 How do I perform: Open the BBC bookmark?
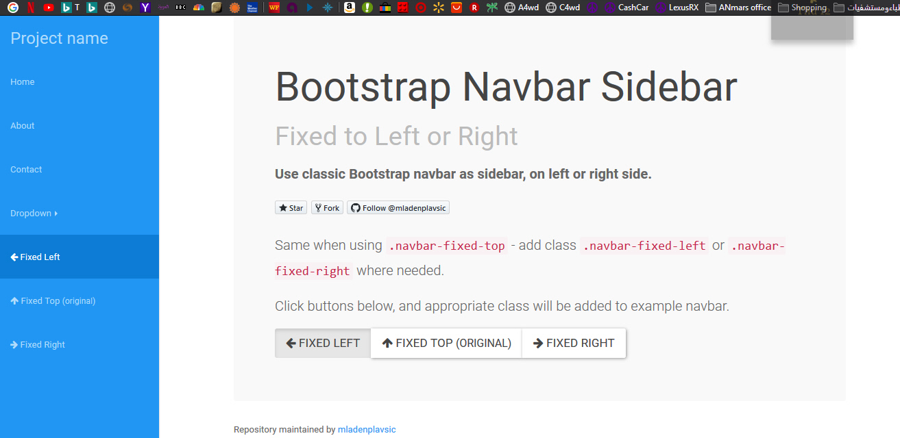(180, 8)
